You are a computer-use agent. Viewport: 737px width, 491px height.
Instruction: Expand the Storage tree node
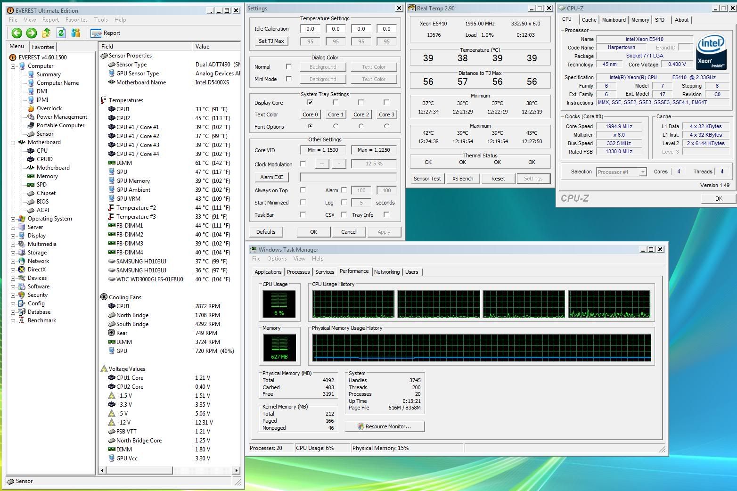point(13,253)
